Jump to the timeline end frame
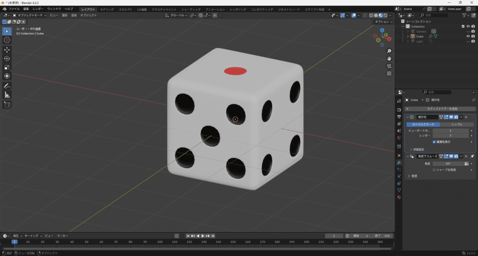 click(x=213, y=236)
